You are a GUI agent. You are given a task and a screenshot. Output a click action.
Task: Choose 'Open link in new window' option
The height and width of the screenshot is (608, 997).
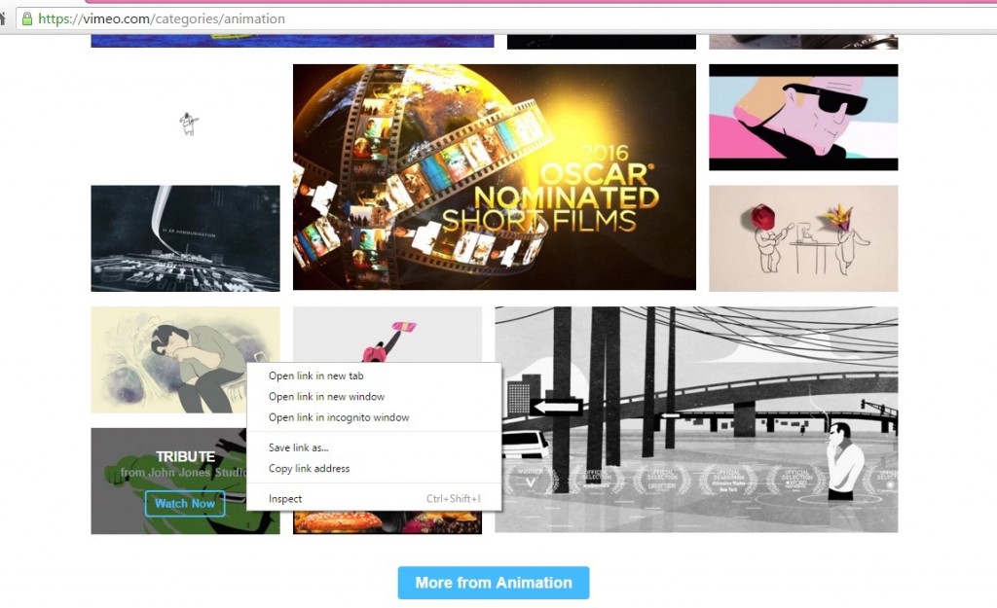pos(325,396)
